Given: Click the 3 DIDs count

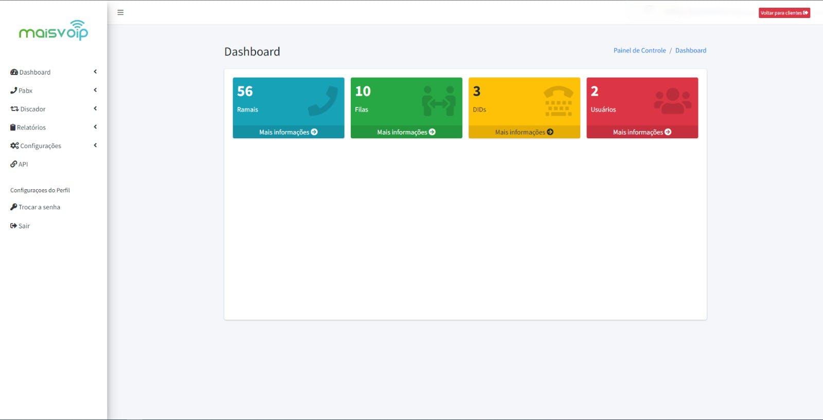Looking at the screenshot, I should tap(477, 92).
